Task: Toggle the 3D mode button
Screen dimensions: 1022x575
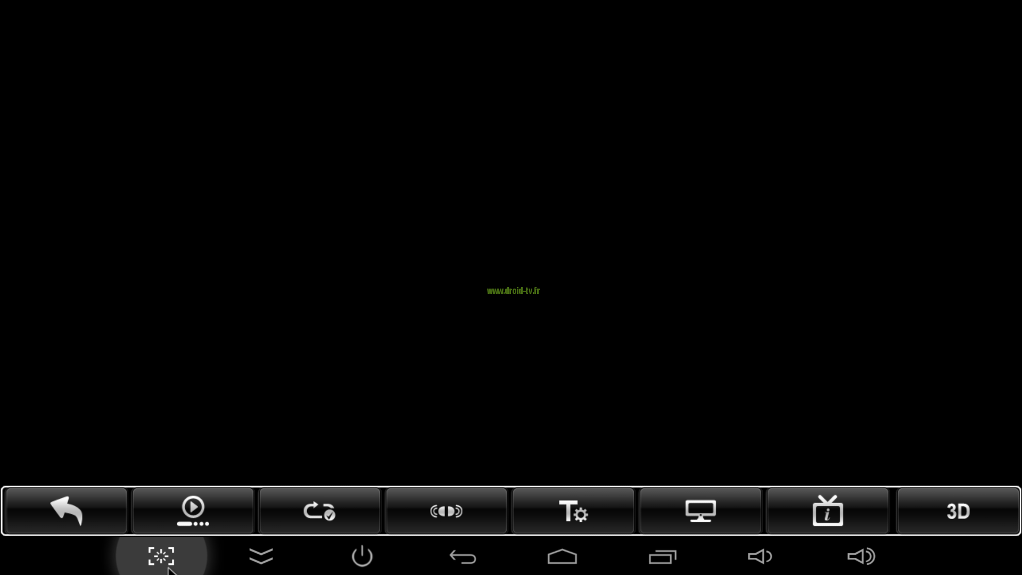Action: tap(957, 511)
